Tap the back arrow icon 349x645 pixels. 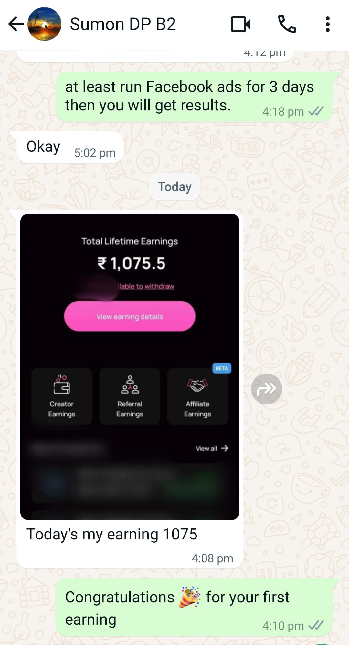tap(16, 24)
